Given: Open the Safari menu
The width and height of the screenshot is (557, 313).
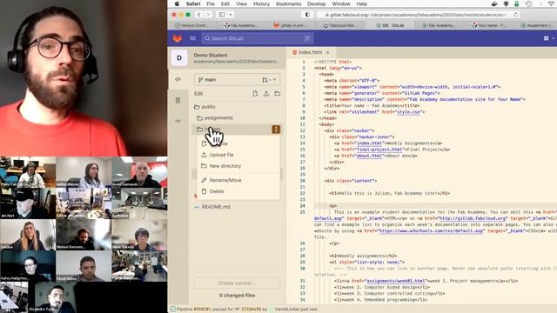Looking at the screenshot, I should [x=193, y=3].
